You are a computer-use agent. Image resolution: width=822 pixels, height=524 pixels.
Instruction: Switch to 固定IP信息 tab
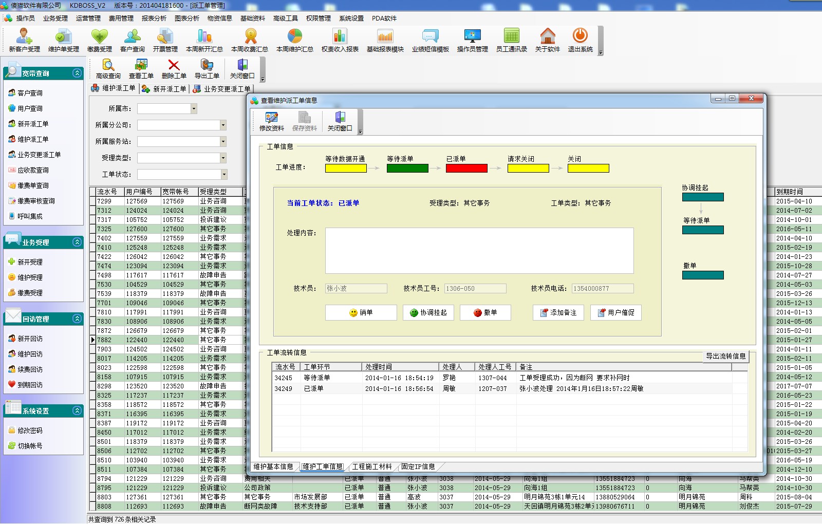(418, 466)
